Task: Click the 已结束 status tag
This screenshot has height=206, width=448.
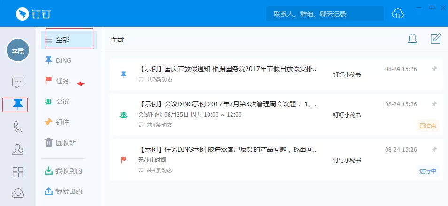Action: pyautogui.click(x=427, y=125)
